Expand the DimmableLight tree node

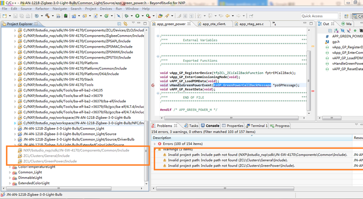click(x=10, y=178)
